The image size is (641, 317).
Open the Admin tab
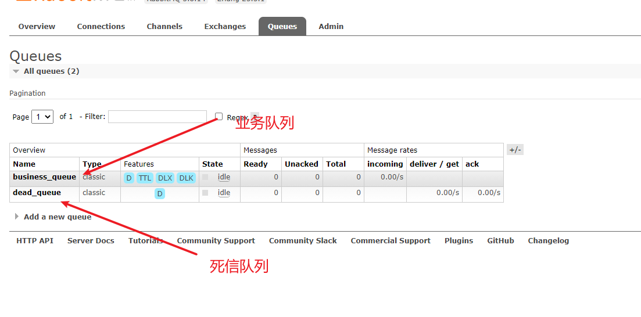[x=331, y=27]
